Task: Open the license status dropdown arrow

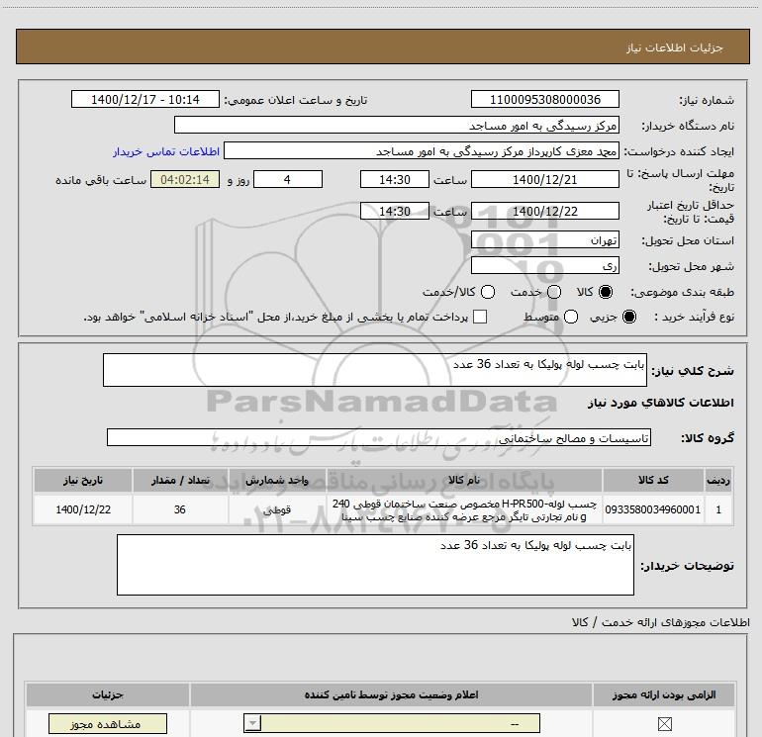Action: coord(252,723)
